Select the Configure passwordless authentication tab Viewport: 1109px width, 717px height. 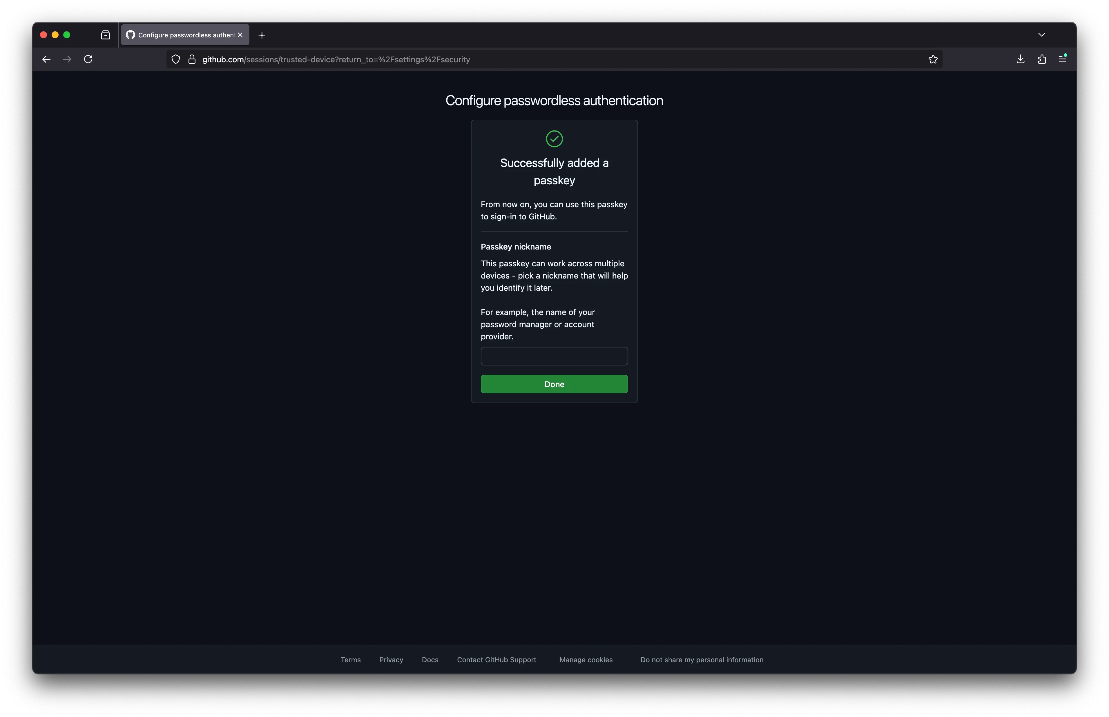[x=185, y=35]
